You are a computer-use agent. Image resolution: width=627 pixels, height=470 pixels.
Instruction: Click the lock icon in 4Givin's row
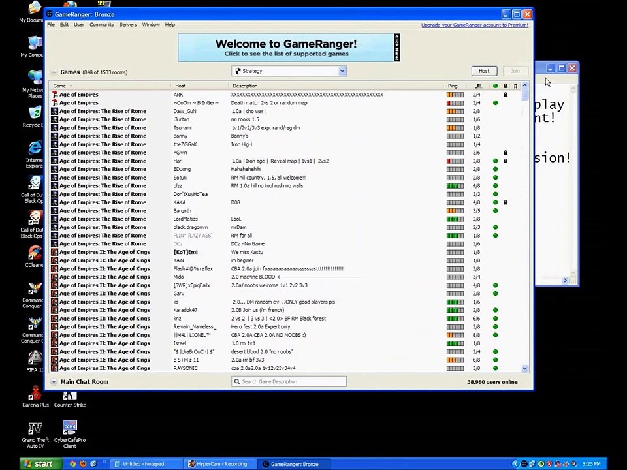point(506,153)
